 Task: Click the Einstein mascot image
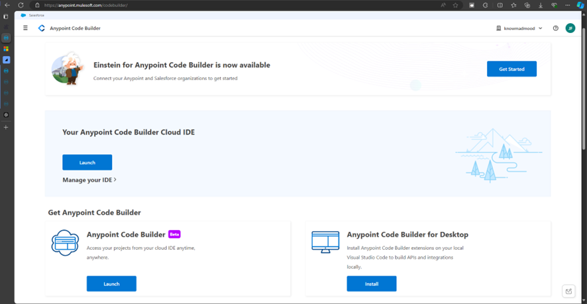coord(68,69)
